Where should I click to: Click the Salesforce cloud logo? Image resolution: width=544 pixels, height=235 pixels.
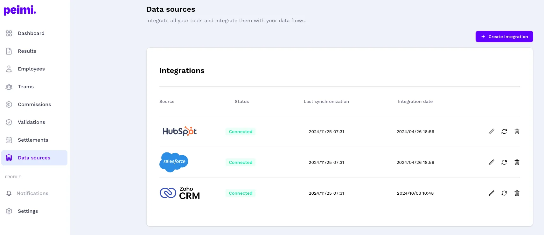pyautogui.click(x=174, y=162)
